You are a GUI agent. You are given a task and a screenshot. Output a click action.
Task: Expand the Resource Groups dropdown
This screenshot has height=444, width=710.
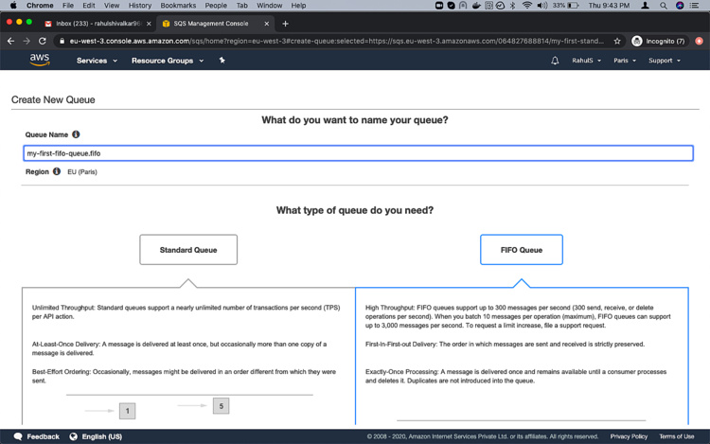[x=168, y=61]
